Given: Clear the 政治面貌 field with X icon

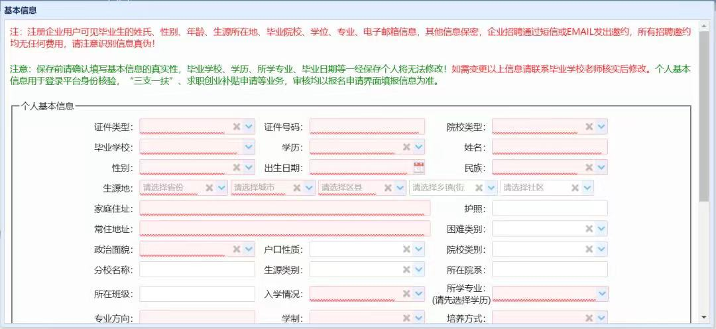Looking at the screenshot, I should pyautogui.click(x=237, y=249).
